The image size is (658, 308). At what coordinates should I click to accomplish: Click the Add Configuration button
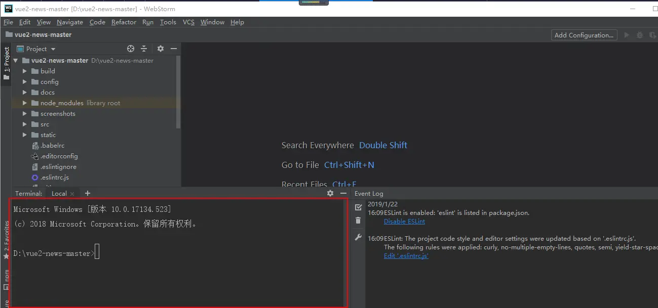pos(584,35)
